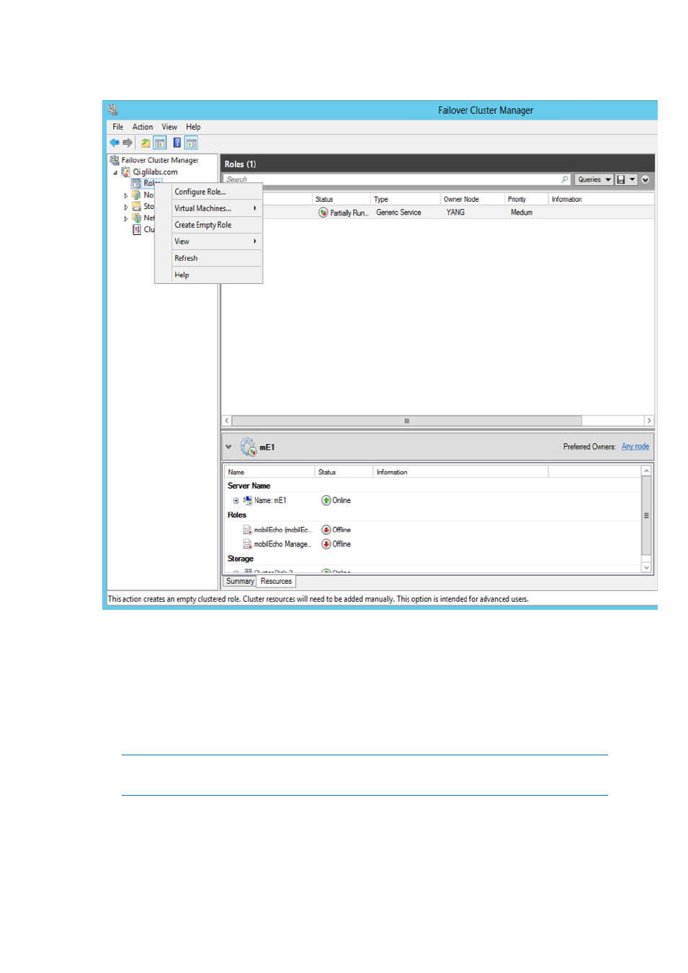Expand the Name: mE1 plus box
688x973 pixels.
coord(236,500)
